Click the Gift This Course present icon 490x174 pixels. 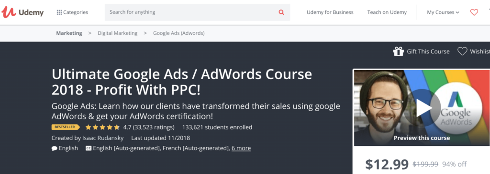click(399, 51)
